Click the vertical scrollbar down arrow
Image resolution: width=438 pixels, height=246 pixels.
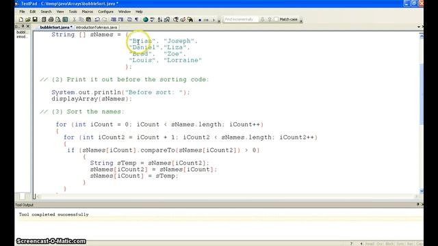pos(422,191)
